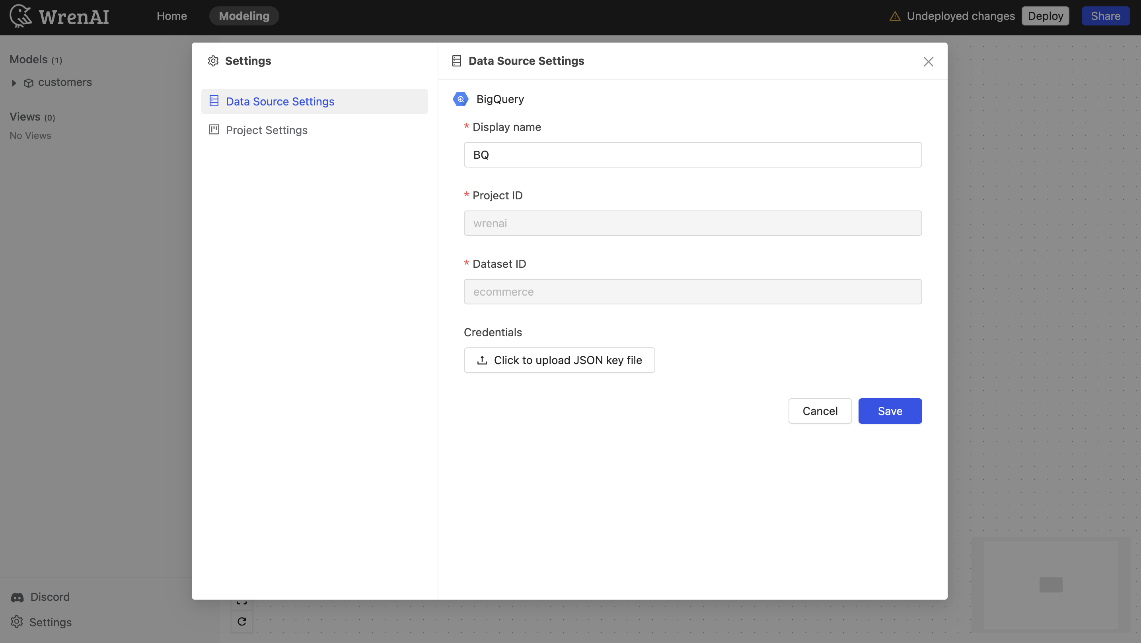Open Data Source Settings menu item
This screenshot has width=1141, height=643.
pos(314,101)
